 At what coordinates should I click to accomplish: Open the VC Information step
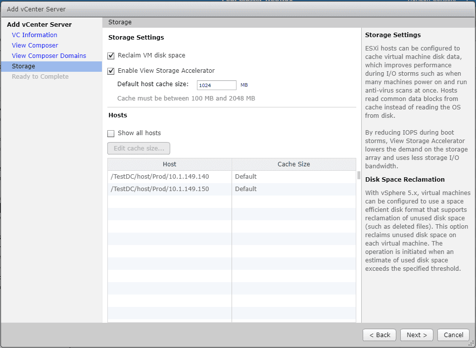pyautogui.click(x=34, y=35)
